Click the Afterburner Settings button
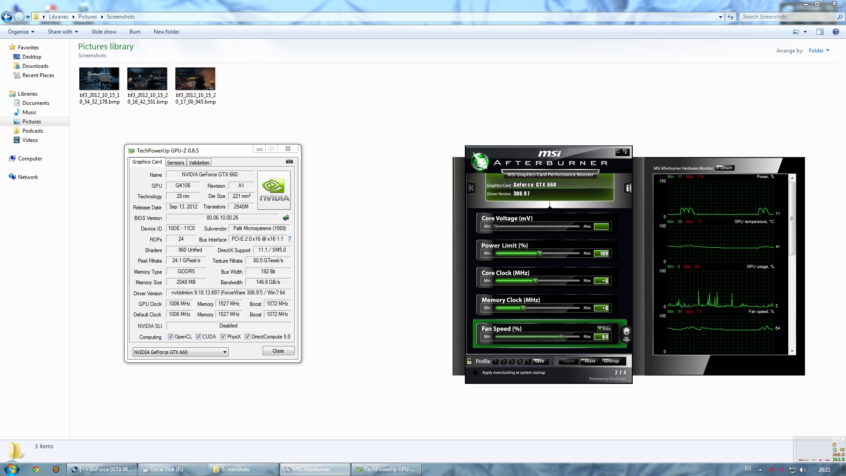The height and width of the screenshot is (476, 846). (x=611, y=361)
